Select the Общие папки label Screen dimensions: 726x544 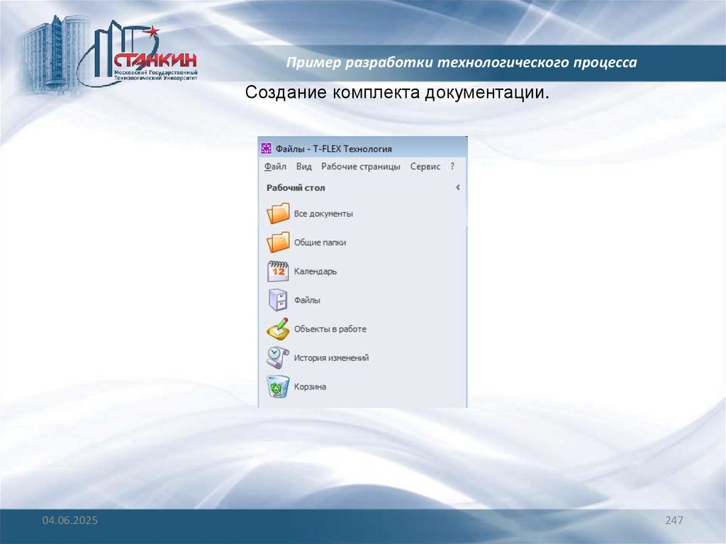[x=320, y=243]
